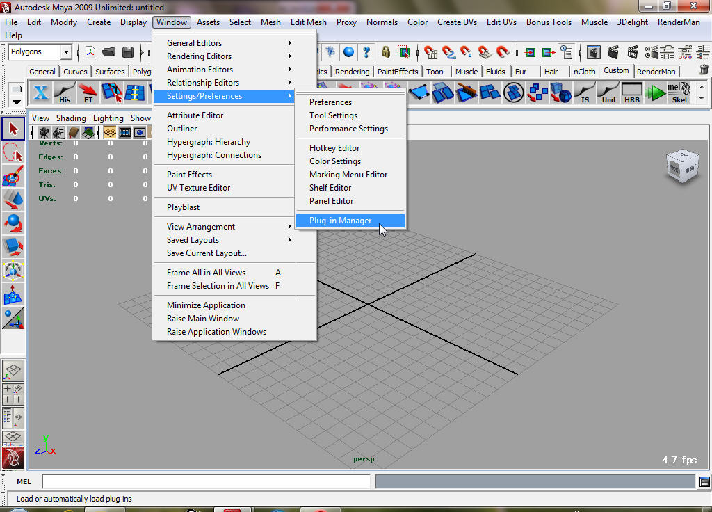Screen dimensions: 712x512
Task: Click the lock selection padlock icon
Action: (386, 52)
